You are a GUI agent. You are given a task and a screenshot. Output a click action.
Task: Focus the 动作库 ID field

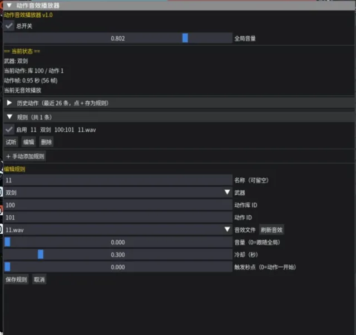click(x=118, y=205)
